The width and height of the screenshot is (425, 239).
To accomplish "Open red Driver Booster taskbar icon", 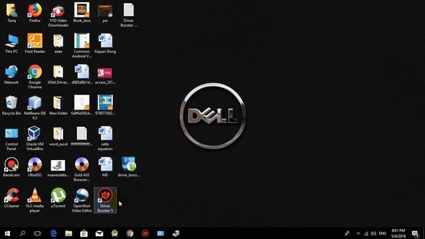I will click(145, 233).
